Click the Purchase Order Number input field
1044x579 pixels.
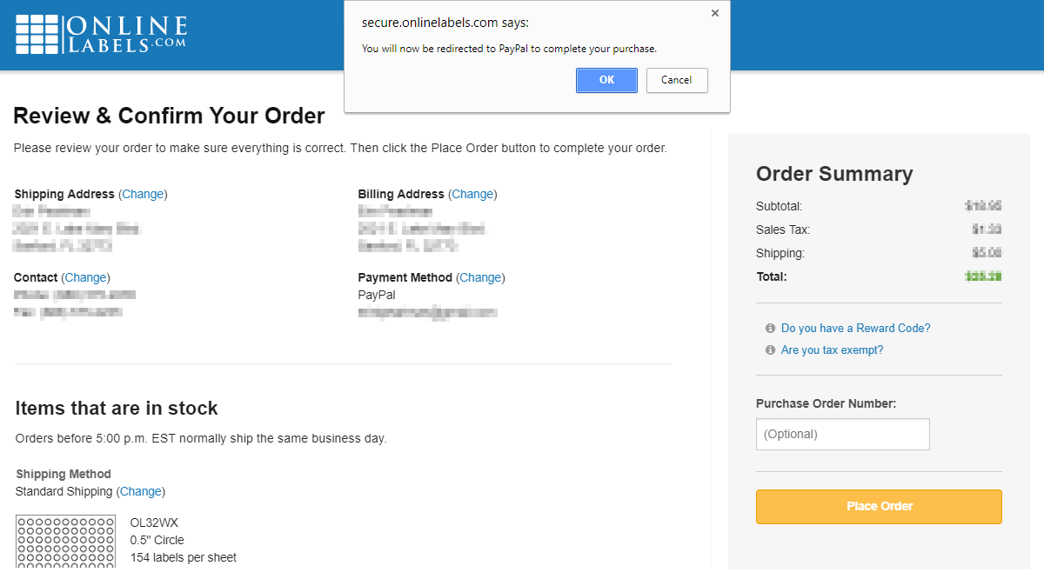point(842,434)
